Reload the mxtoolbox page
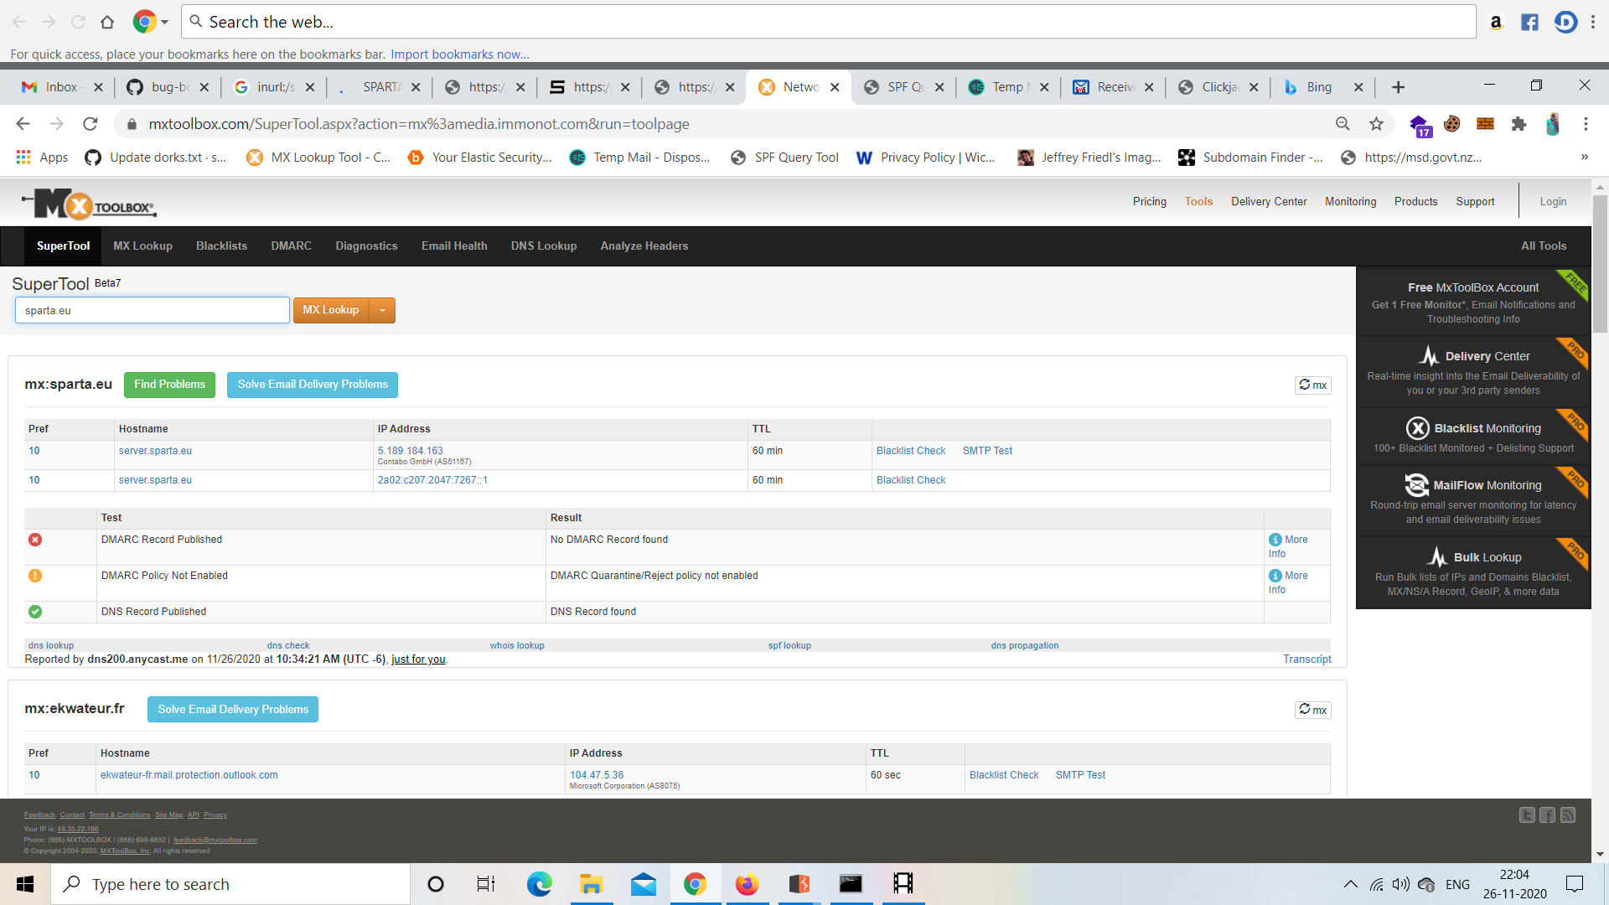1609x905 pixels. (91, 124)
